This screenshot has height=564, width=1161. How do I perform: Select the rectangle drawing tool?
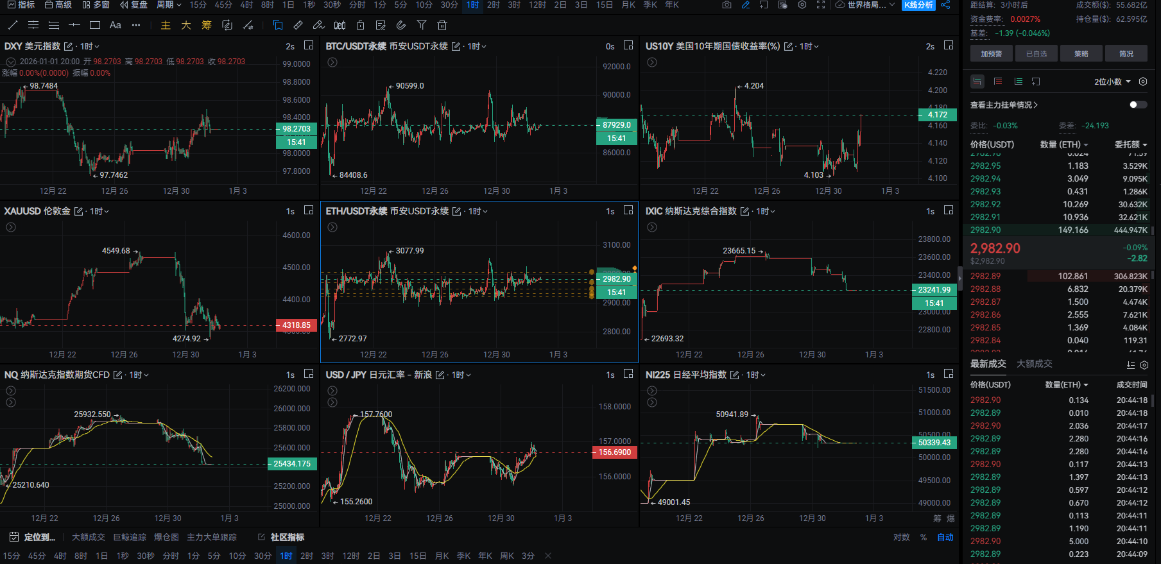point(95,25)
